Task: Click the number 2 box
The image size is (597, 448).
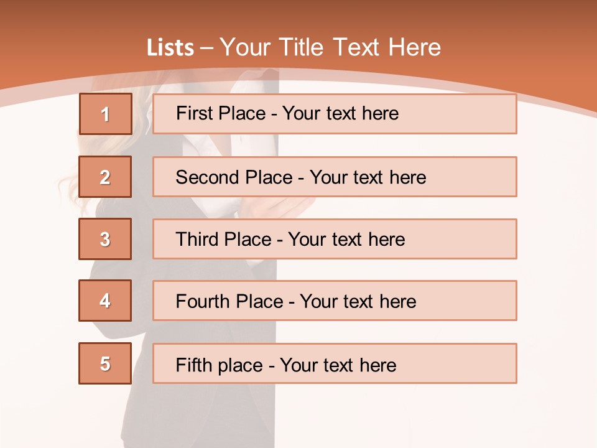Action: 105,177
